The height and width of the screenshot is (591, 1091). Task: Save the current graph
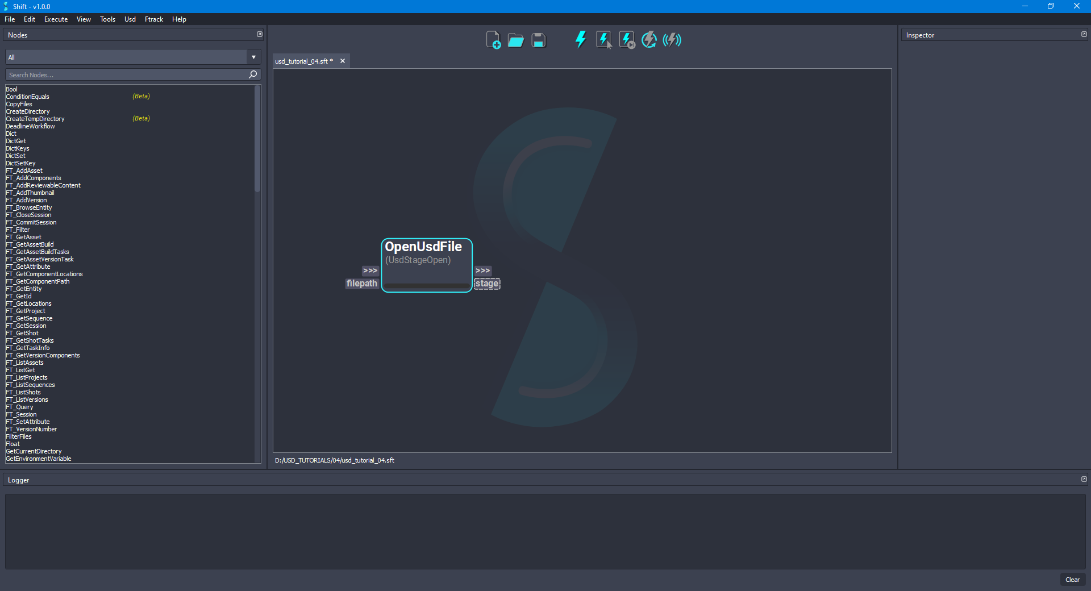click(537, 40)
